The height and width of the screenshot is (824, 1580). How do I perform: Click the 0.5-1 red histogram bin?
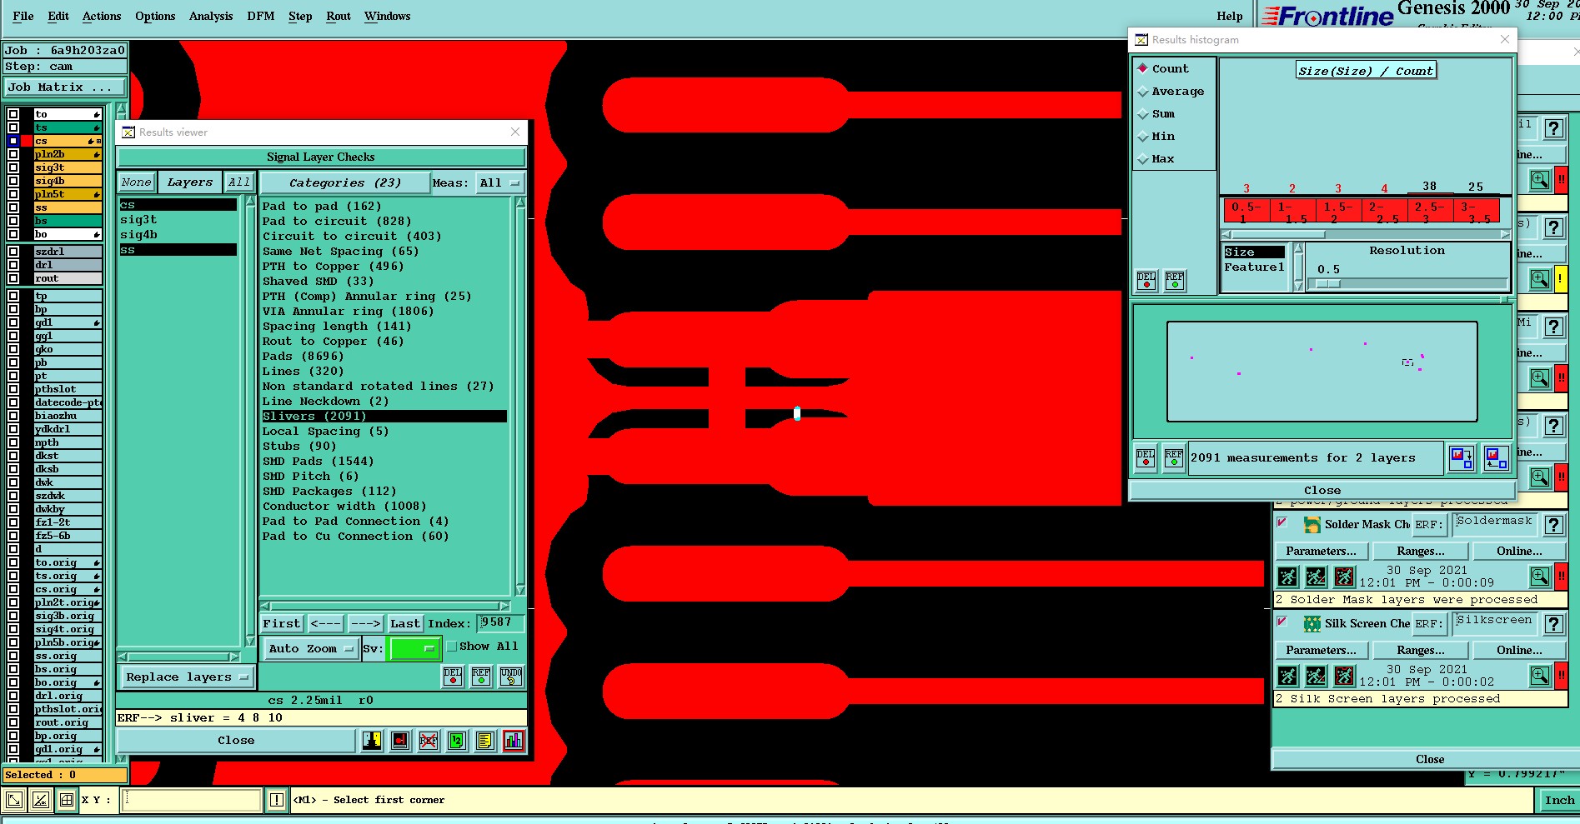pos(1246,212)
